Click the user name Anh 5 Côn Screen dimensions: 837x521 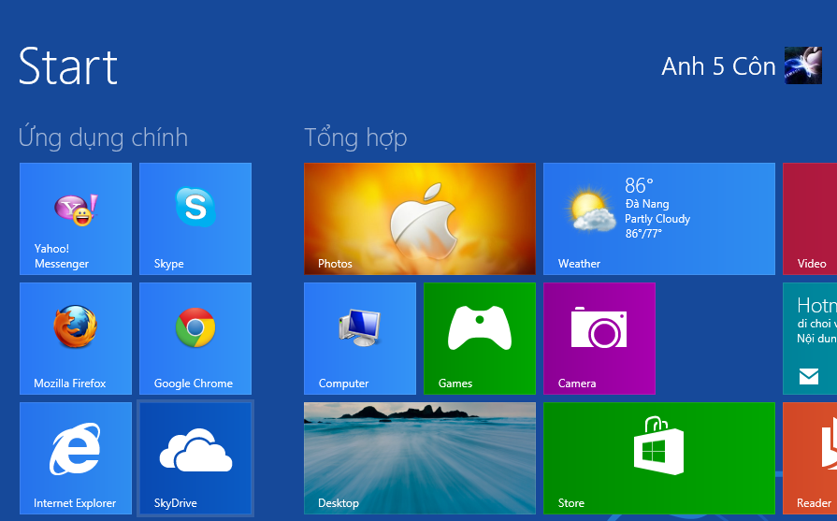coord(718,66)
